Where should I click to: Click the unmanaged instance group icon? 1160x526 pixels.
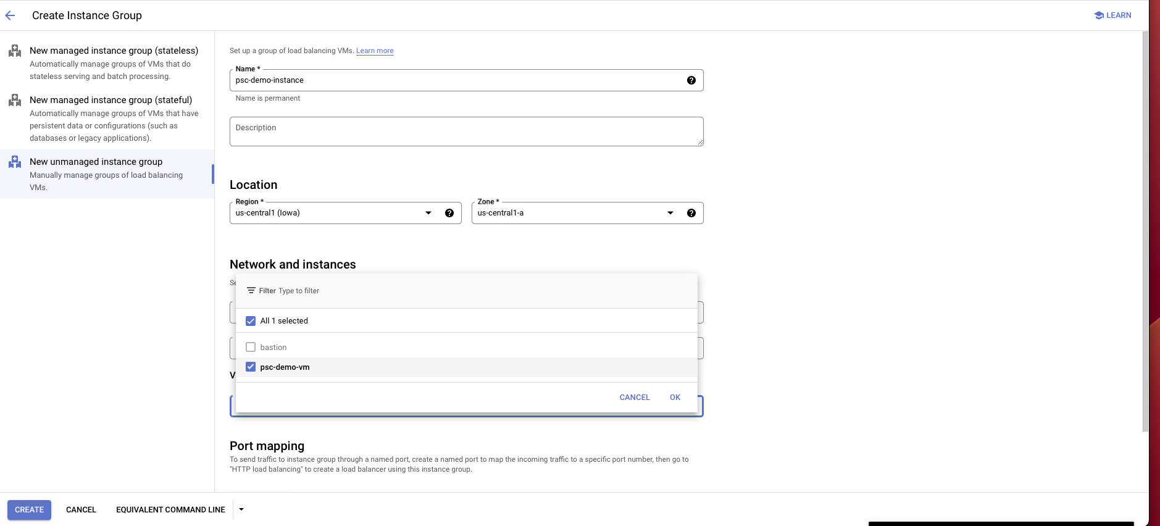point(15,162)
